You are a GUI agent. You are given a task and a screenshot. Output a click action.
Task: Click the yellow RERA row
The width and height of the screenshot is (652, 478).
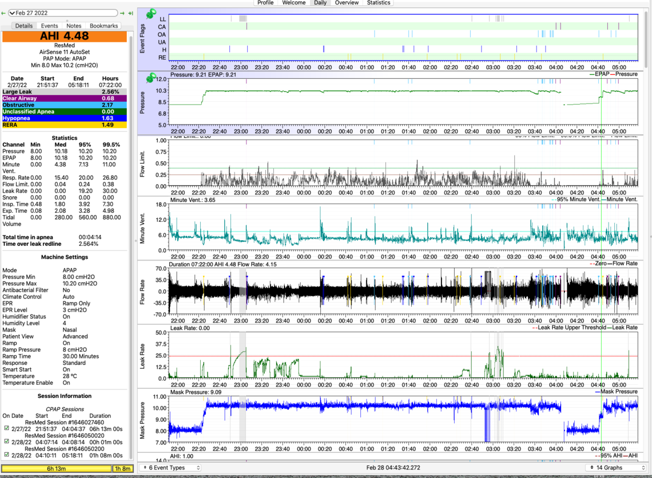65,125
